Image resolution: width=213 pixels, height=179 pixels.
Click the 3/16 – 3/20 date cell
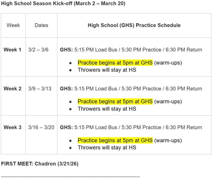point(41,128)
